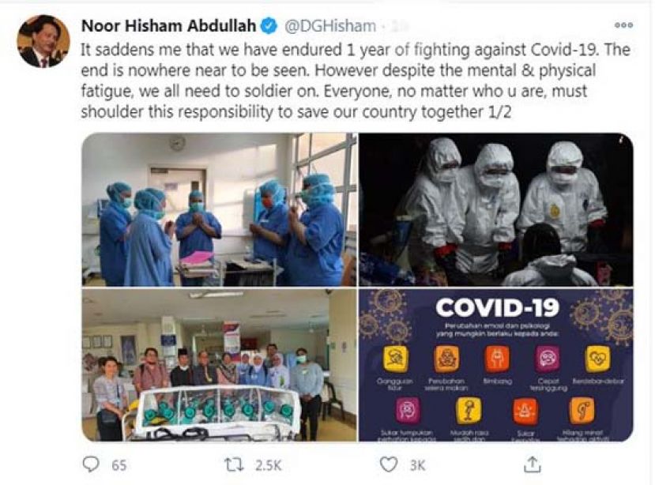655x485 pixels.
Task: Click the 3K likes count
Action: [417, 465]
